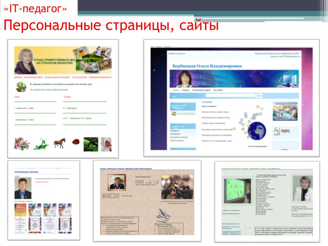Click the green praying mantis image

[41, 144]
